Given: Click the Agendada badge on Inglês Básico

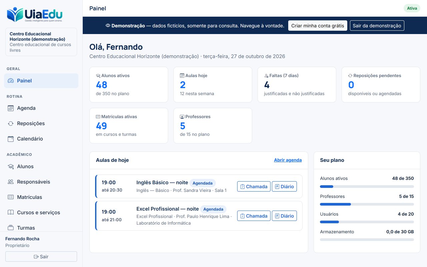Looking at the screenshot, I should [203, 183].
